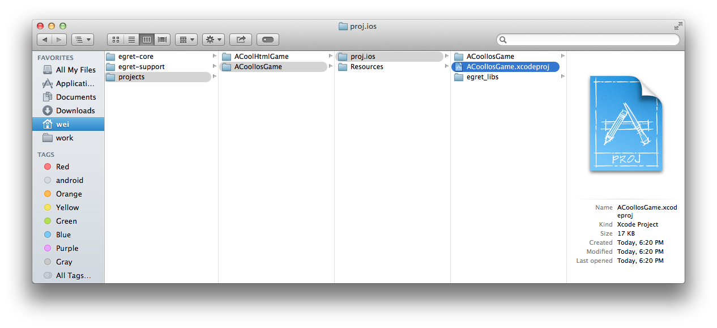Viewport: 717px width, 328px height.
Task: Filter by the Green tag
Action: click(69, 221)
